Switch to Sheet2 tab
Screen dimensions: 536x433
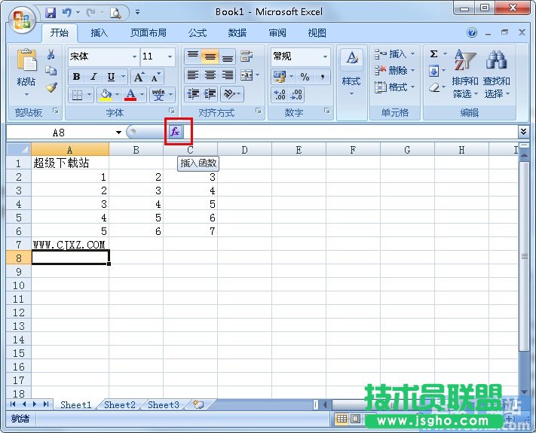coord(120,404)
